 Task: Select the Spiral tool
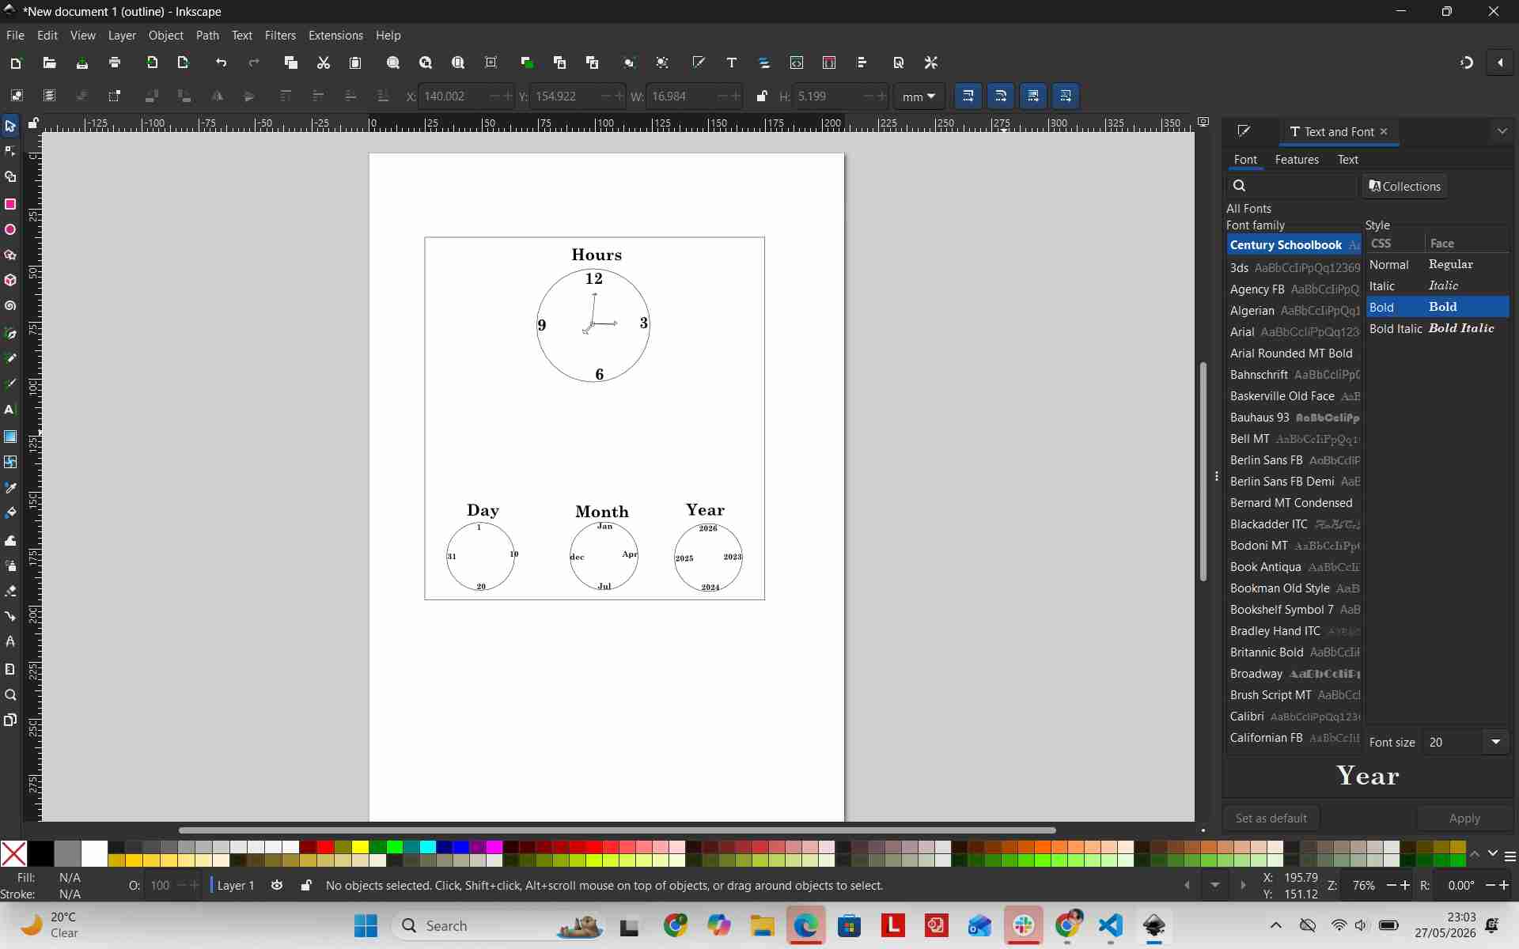pyautogui.click(x=10, y=306)
